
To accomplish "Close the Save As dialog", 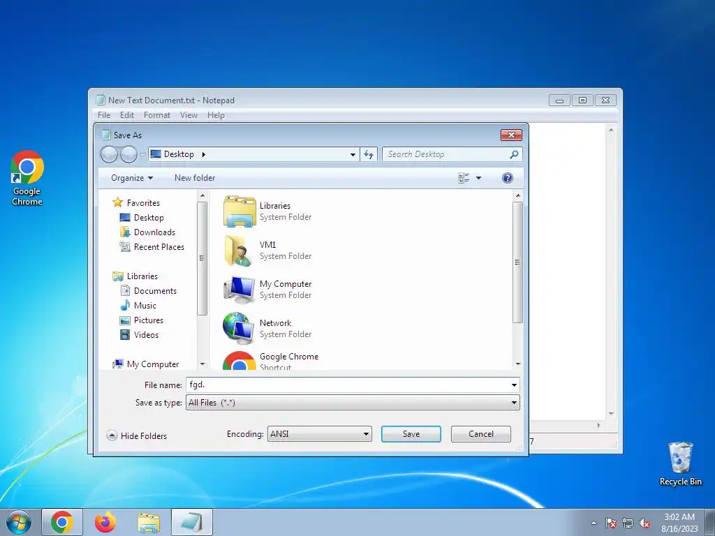I will point(511,135).
